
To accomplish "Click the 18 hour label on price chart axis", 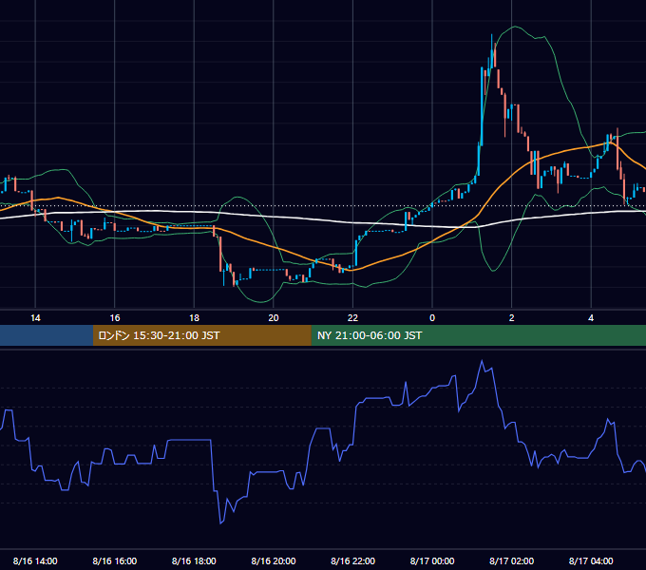I will 194,318.
